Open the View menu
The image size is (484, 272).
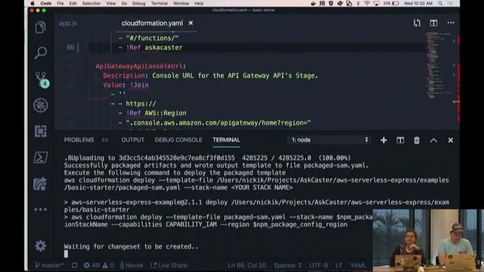click(111, 3)
